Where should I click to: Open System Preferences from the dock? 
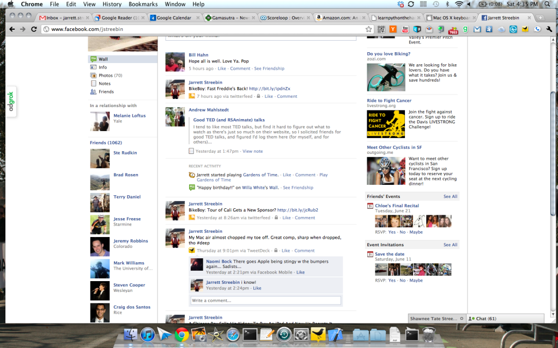pos(301,334)
